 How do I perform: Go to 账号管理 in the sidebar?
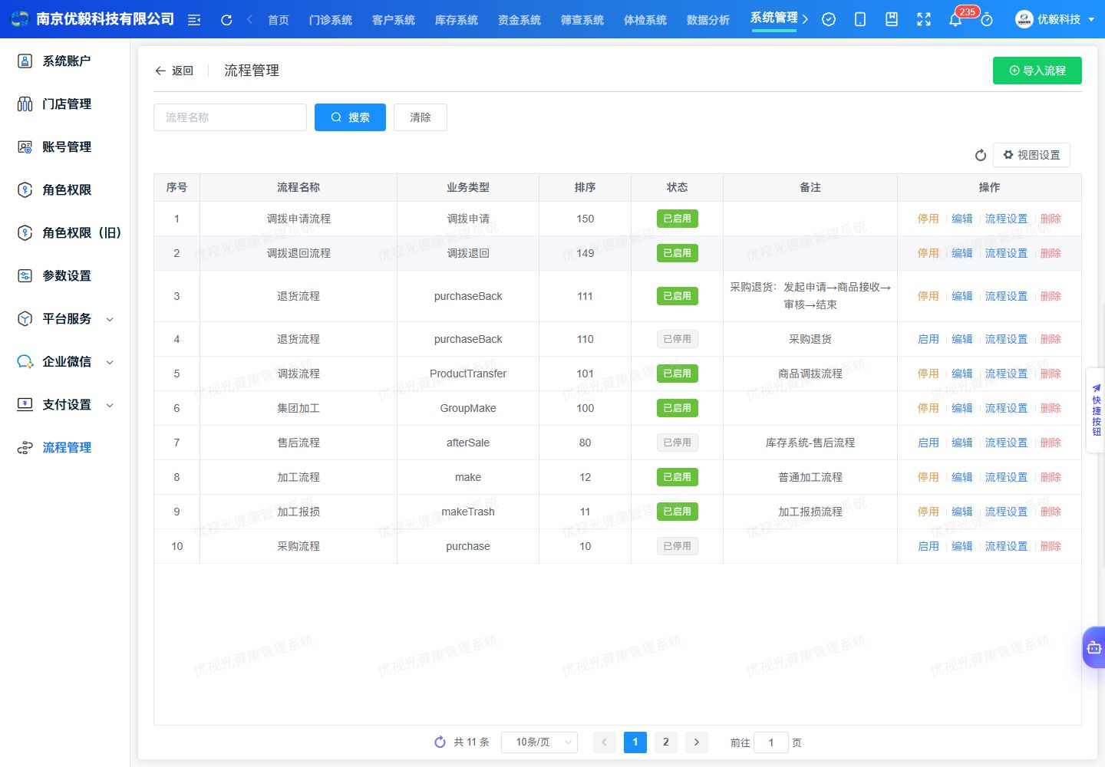tap(65, 147)
